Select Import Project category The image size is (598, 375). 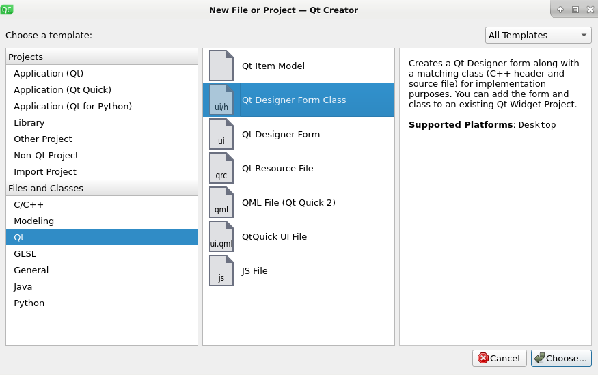(102, 171)
